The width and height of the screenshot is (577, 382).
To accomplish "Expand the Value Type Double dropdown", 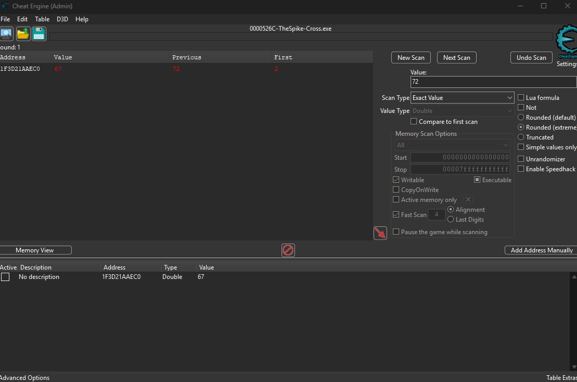I will (462, 111).
